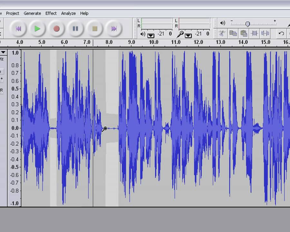Screen dimensions: 290x232
Task: Click the 5.0 mark on the timeline
Action: [42, 42]
